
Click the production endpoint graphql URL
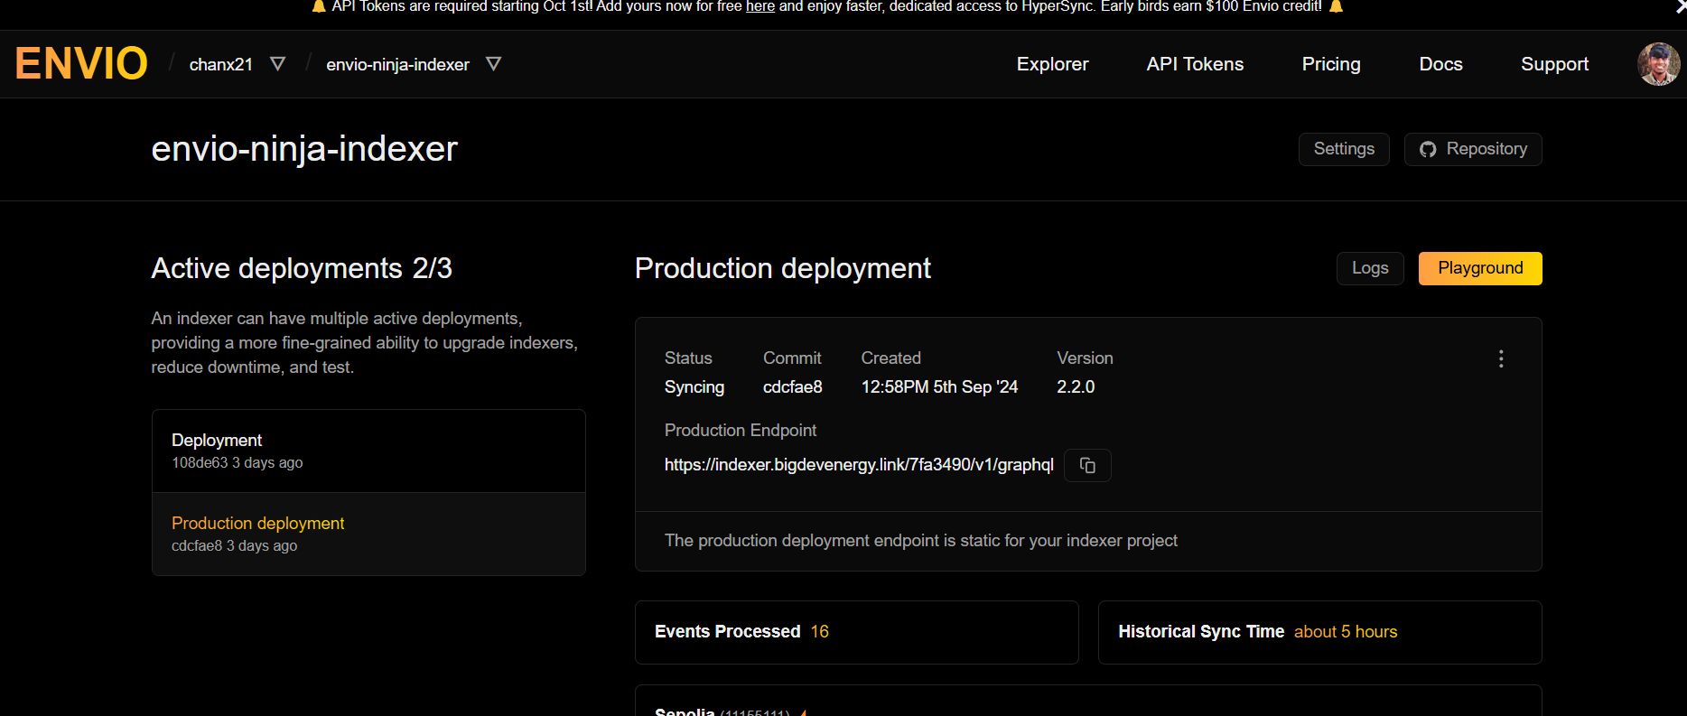tap(859, 465)
